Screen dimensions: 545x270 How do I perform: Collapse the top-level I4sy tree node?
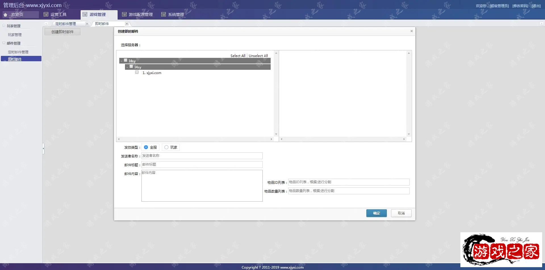[x=121, y=61]
